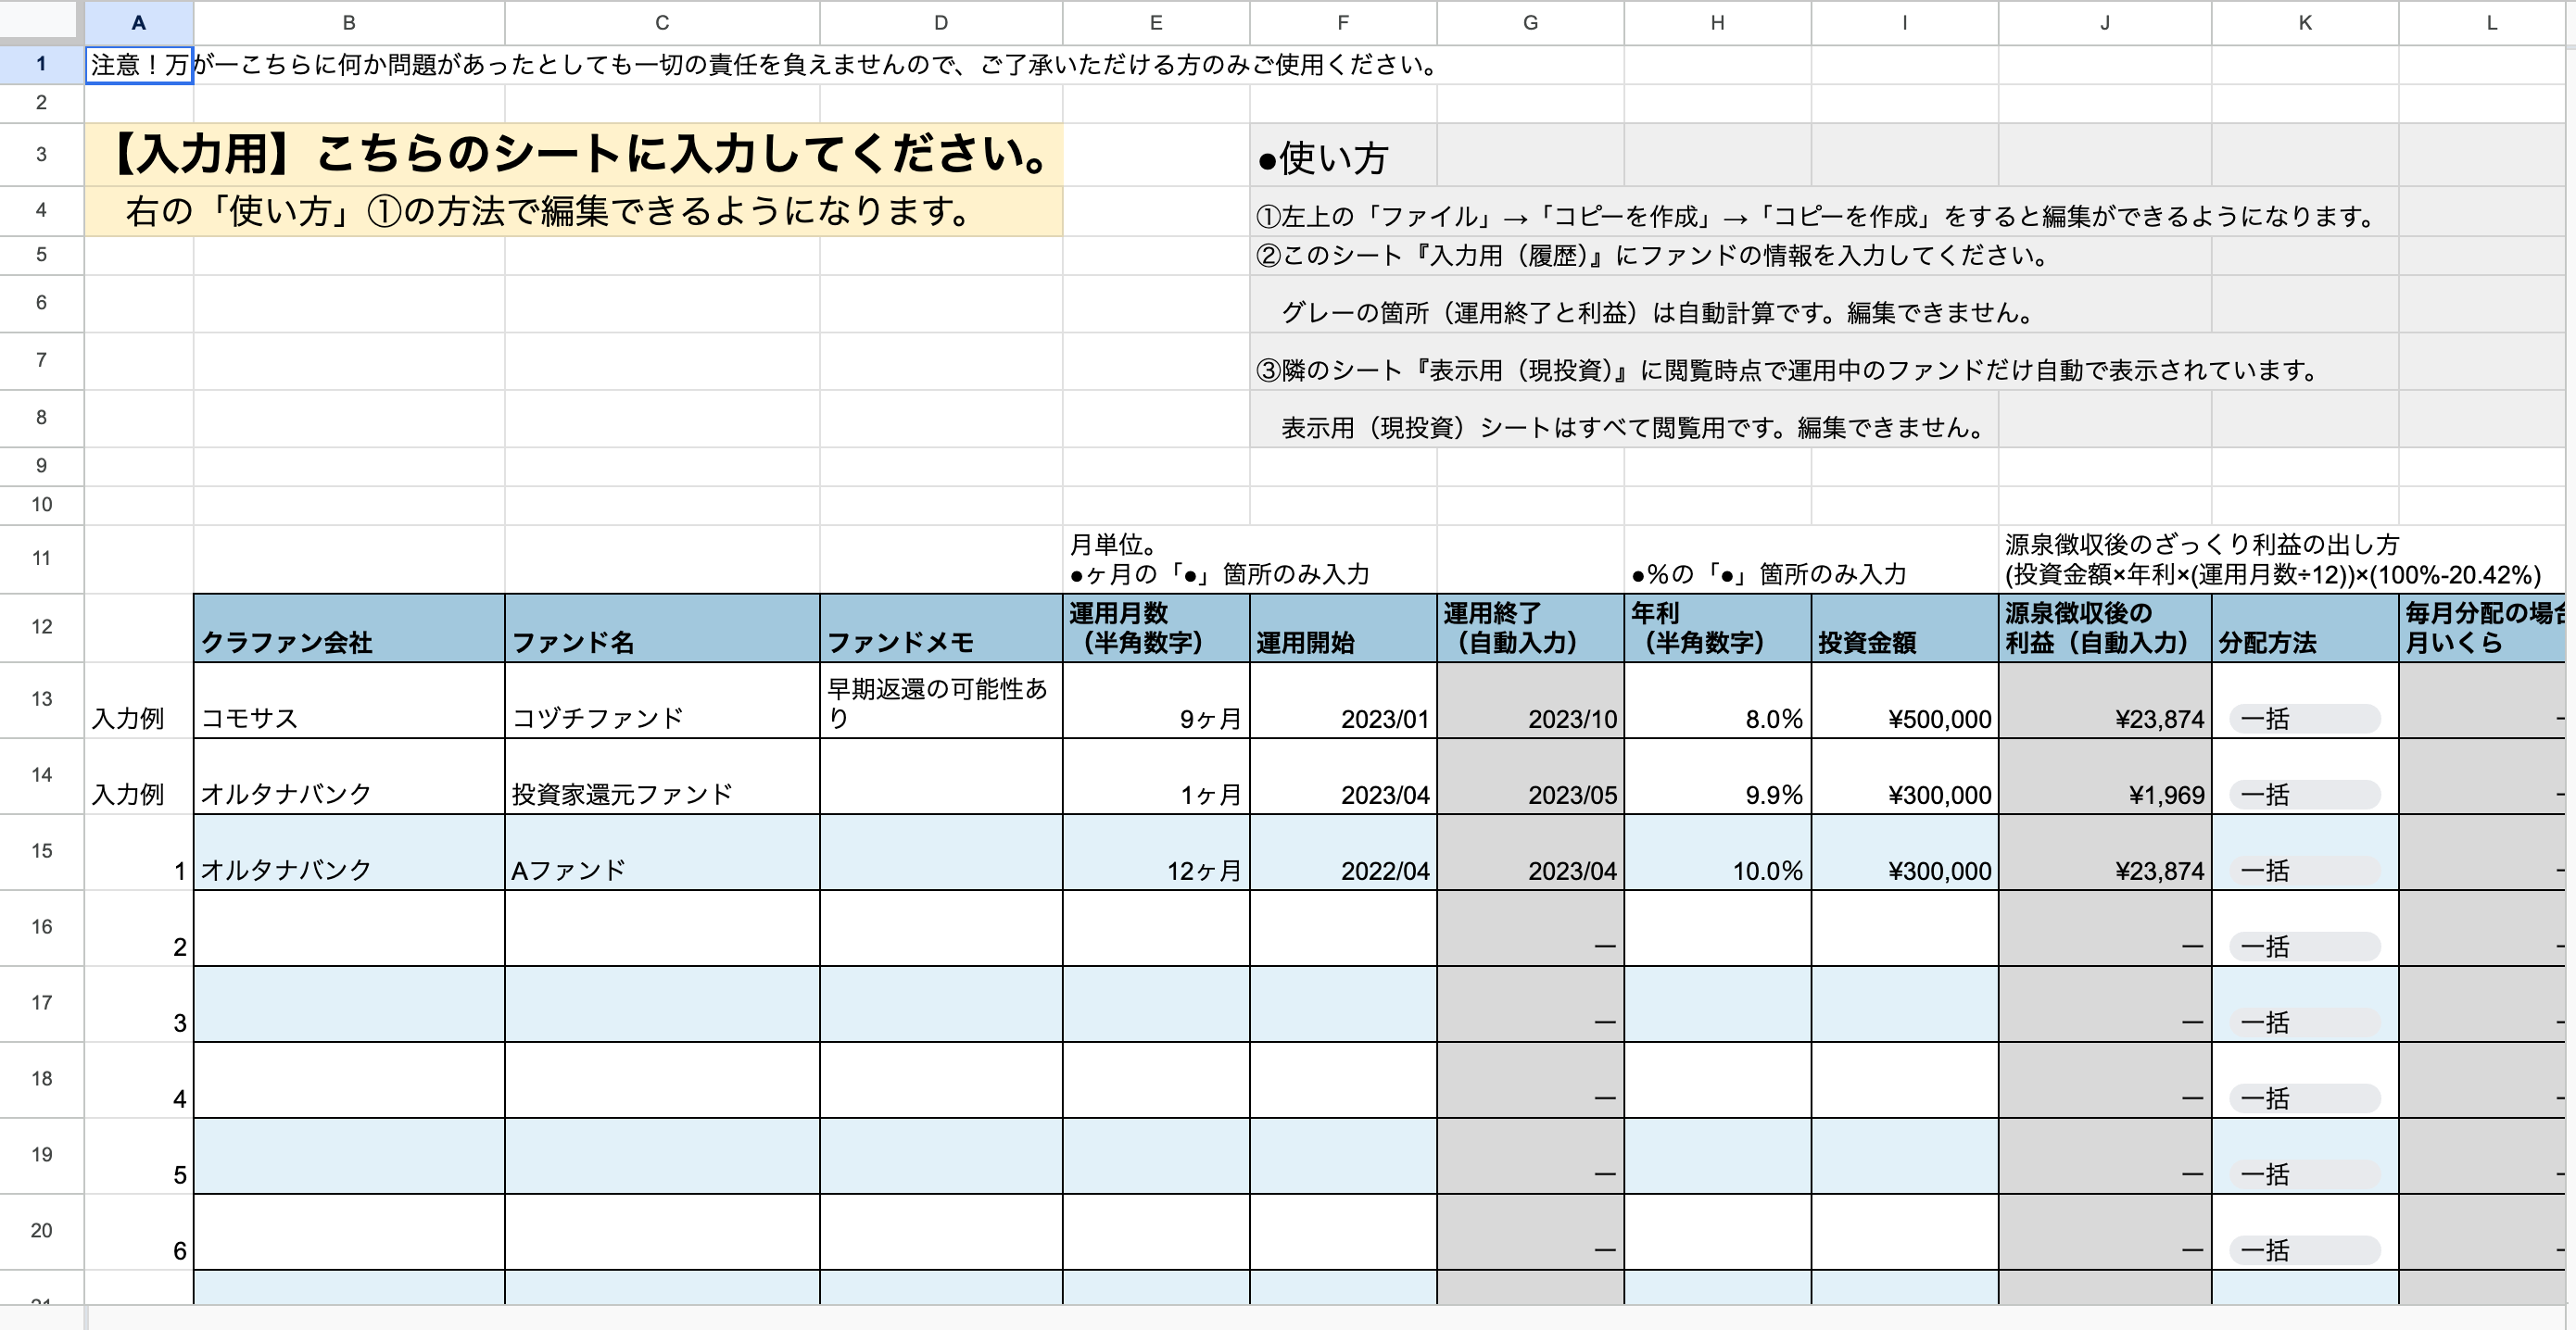Select row 15 header
The height and width of the screenshot is (1330, 2576).
coord(41,851)
